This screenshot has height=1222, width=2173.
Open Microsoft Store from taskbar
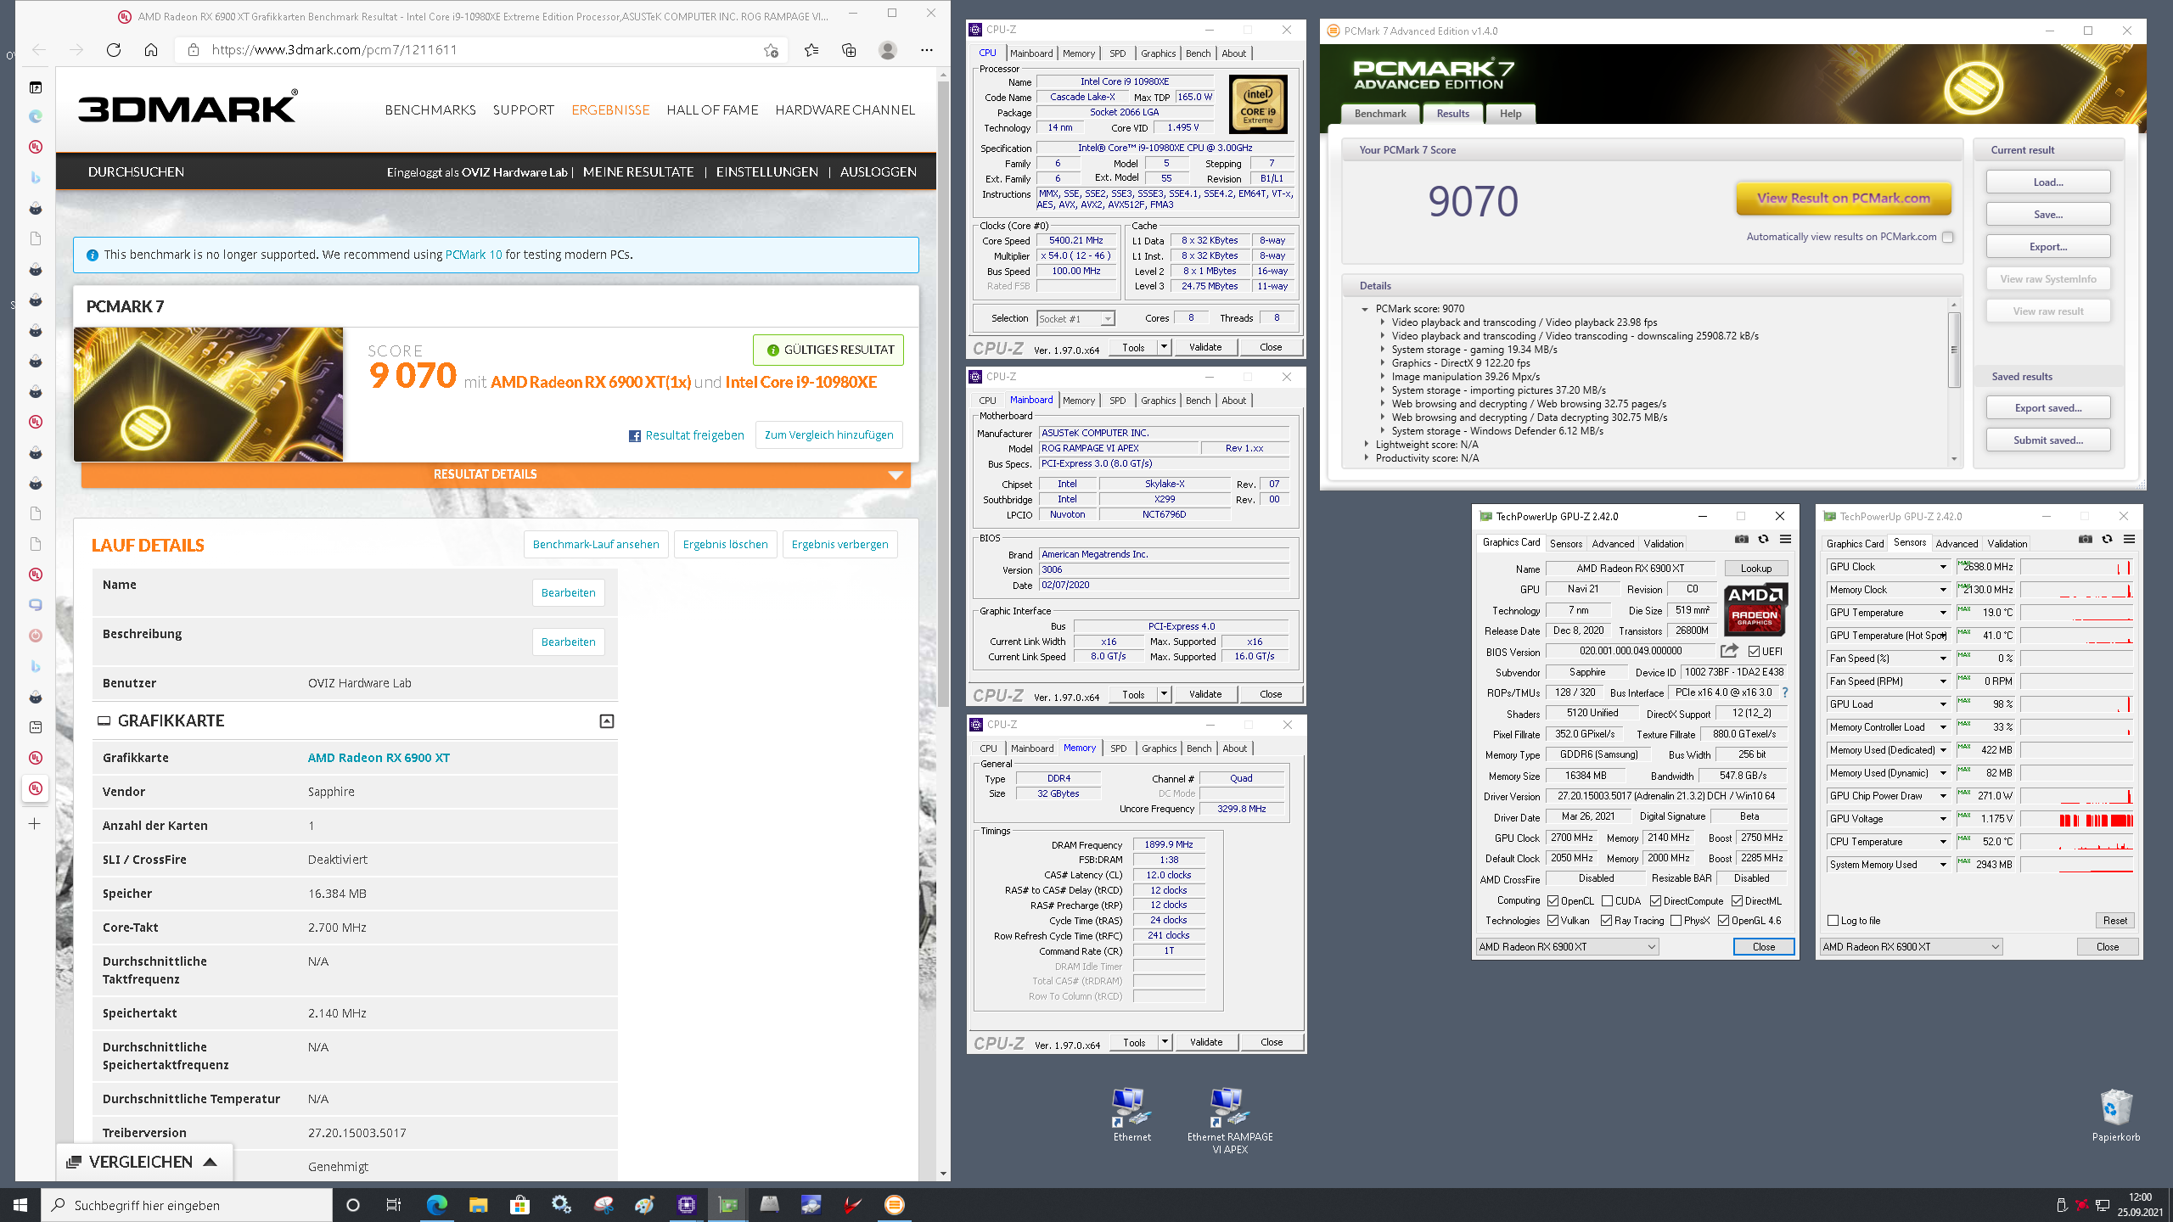519,1205
